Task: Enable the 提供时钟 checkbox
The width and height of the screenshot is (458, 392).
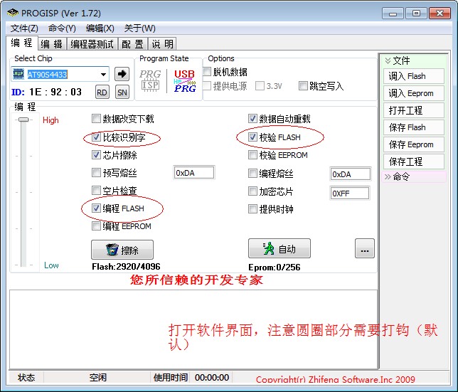Action: coord(252,209)
